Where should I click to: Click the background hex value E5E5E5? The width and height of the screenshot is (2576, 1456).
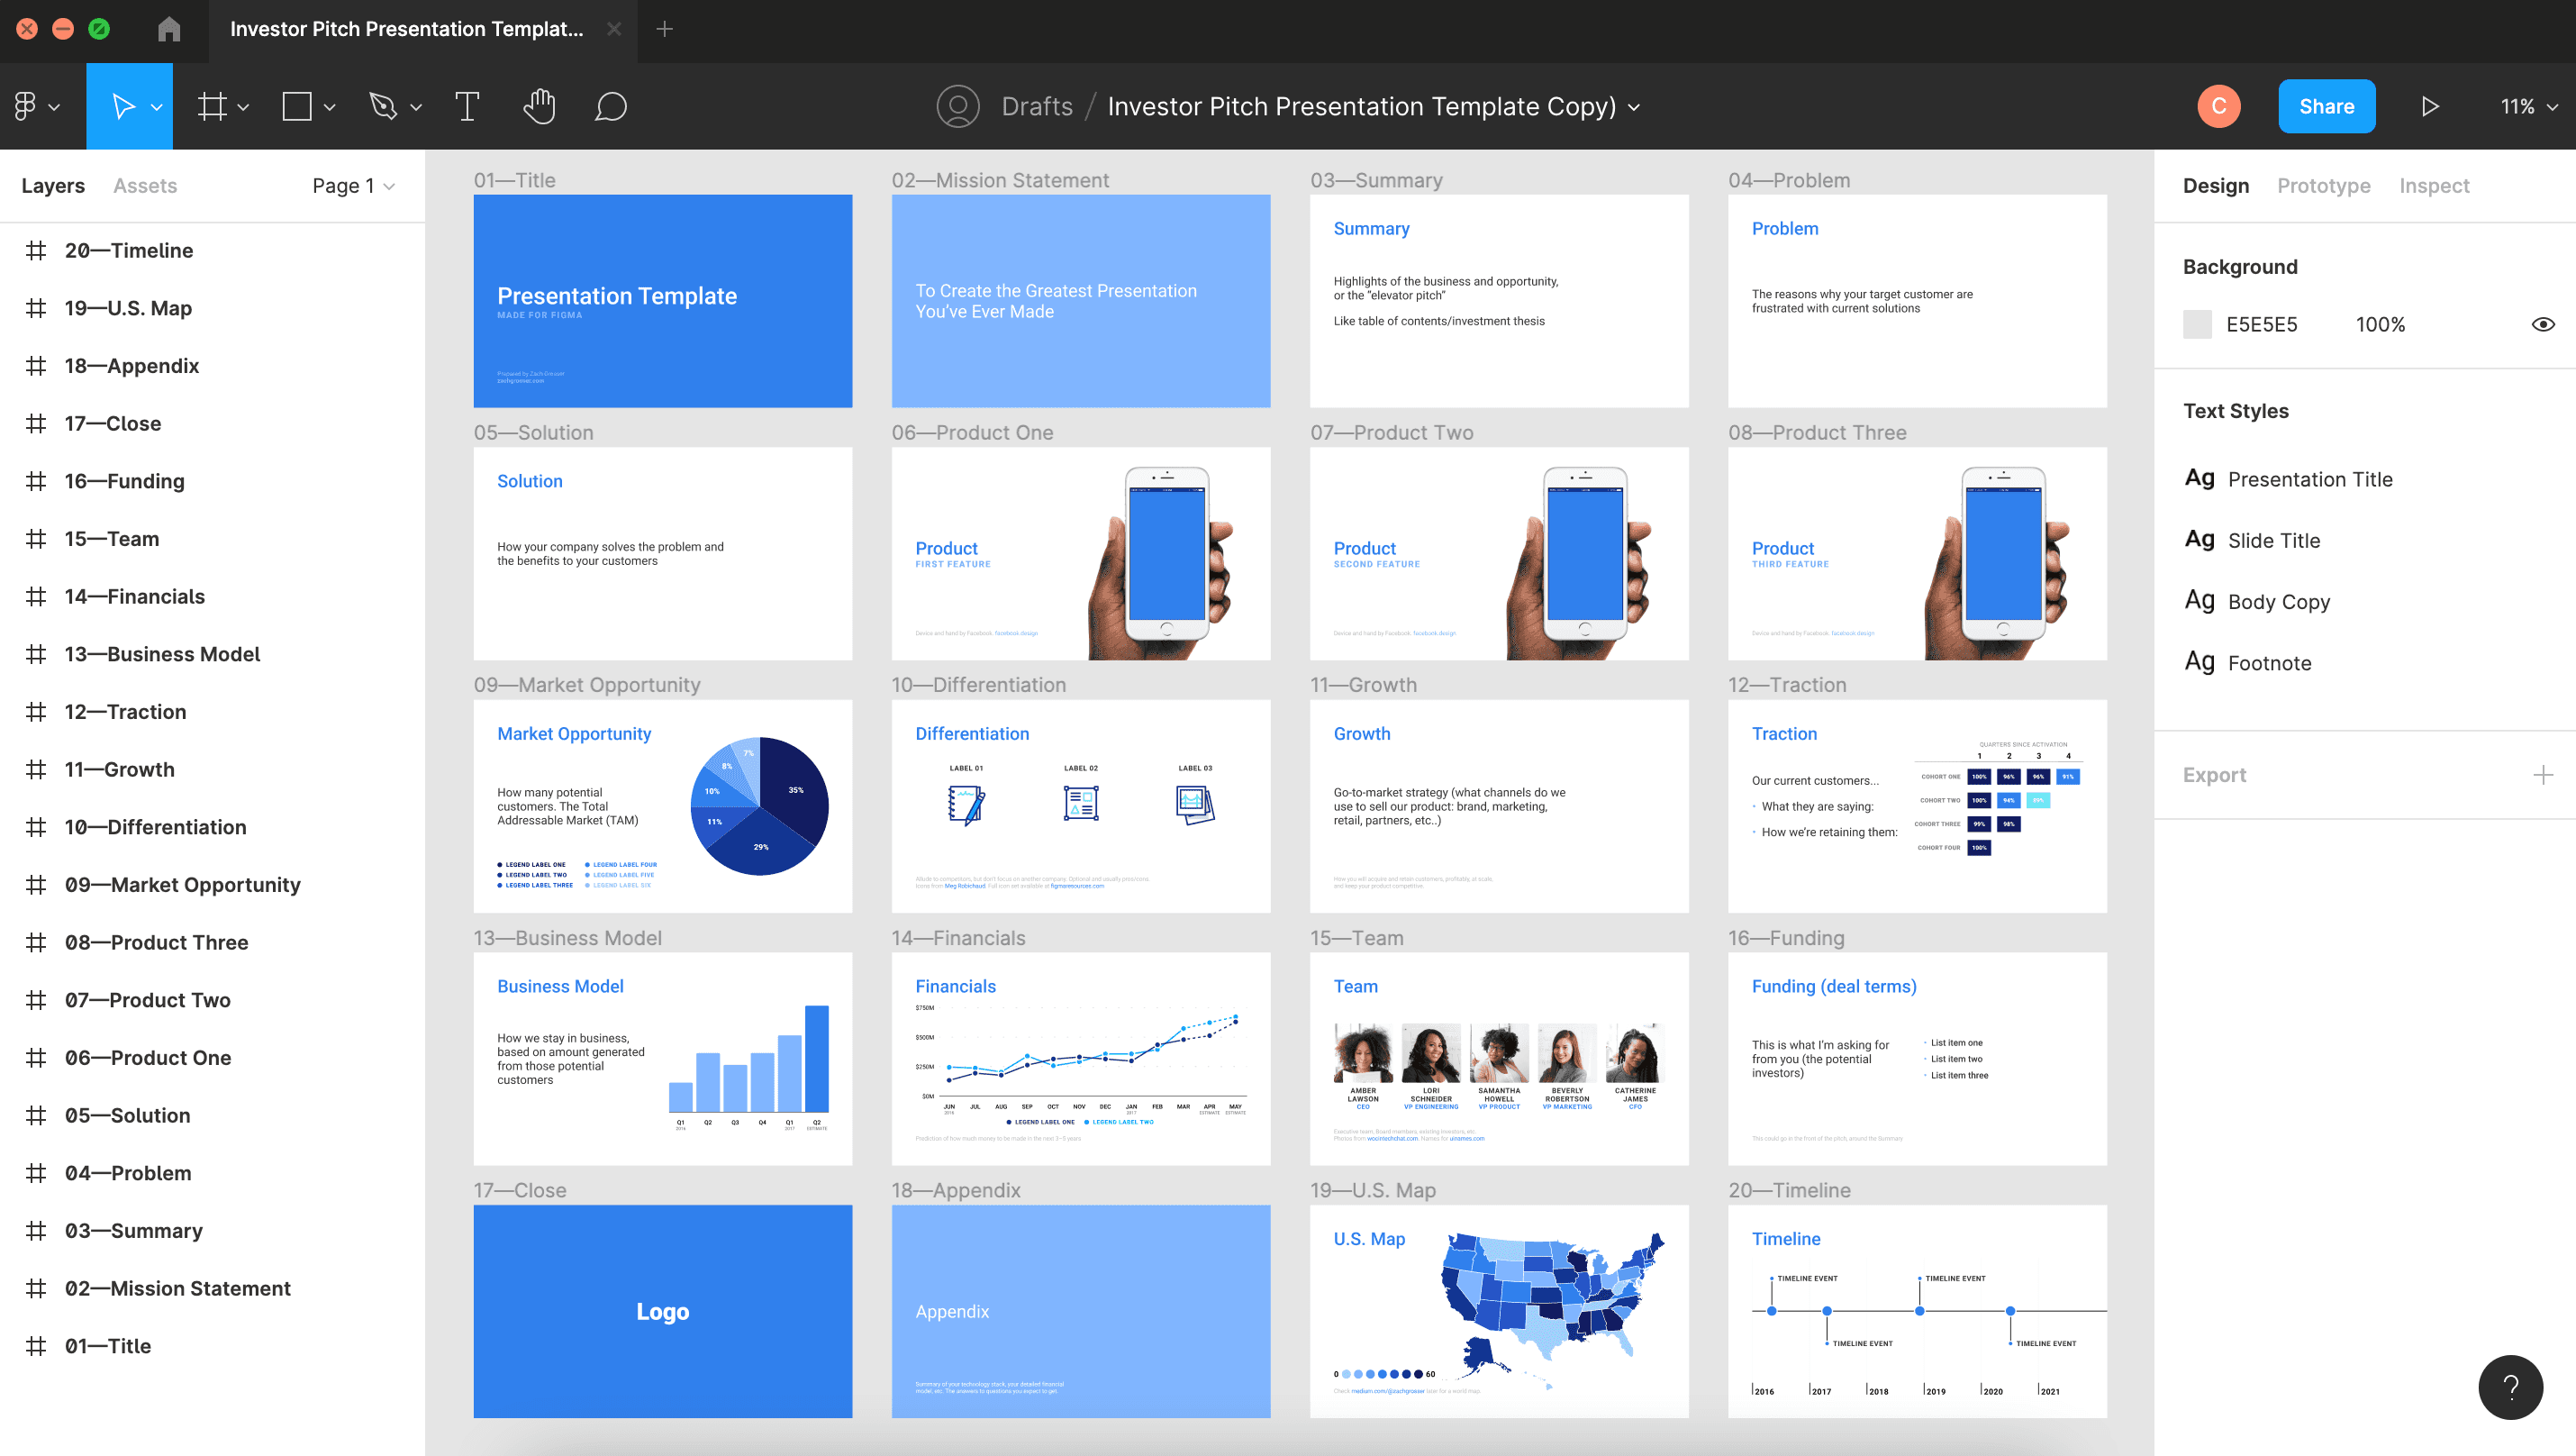point(2261,324)
